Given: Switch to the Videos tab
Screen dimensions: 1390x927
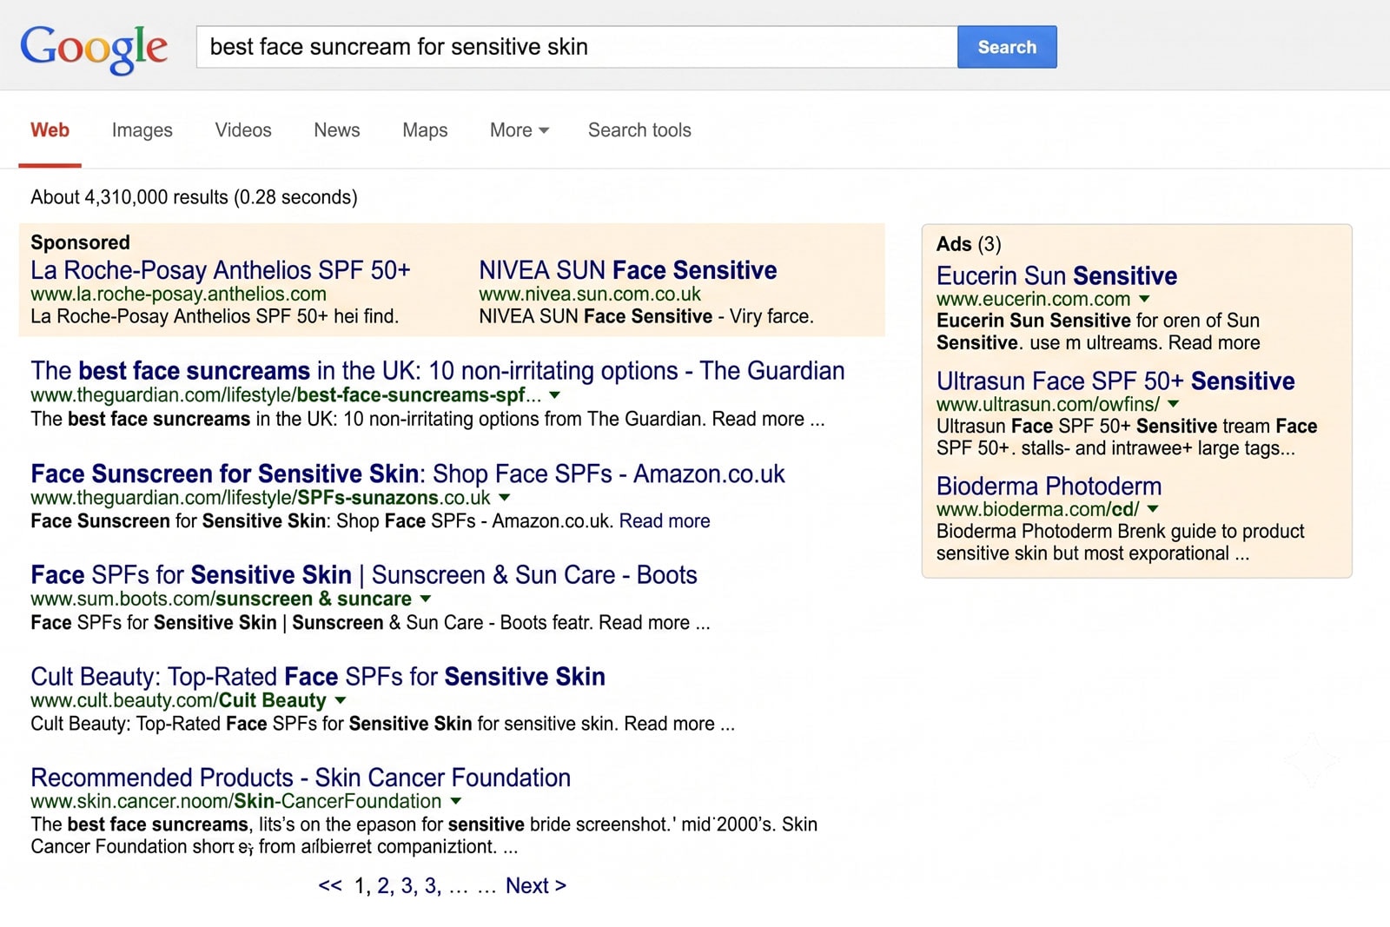Looking at the screenshot, I should pyautogui.click(x=243, y=130).
